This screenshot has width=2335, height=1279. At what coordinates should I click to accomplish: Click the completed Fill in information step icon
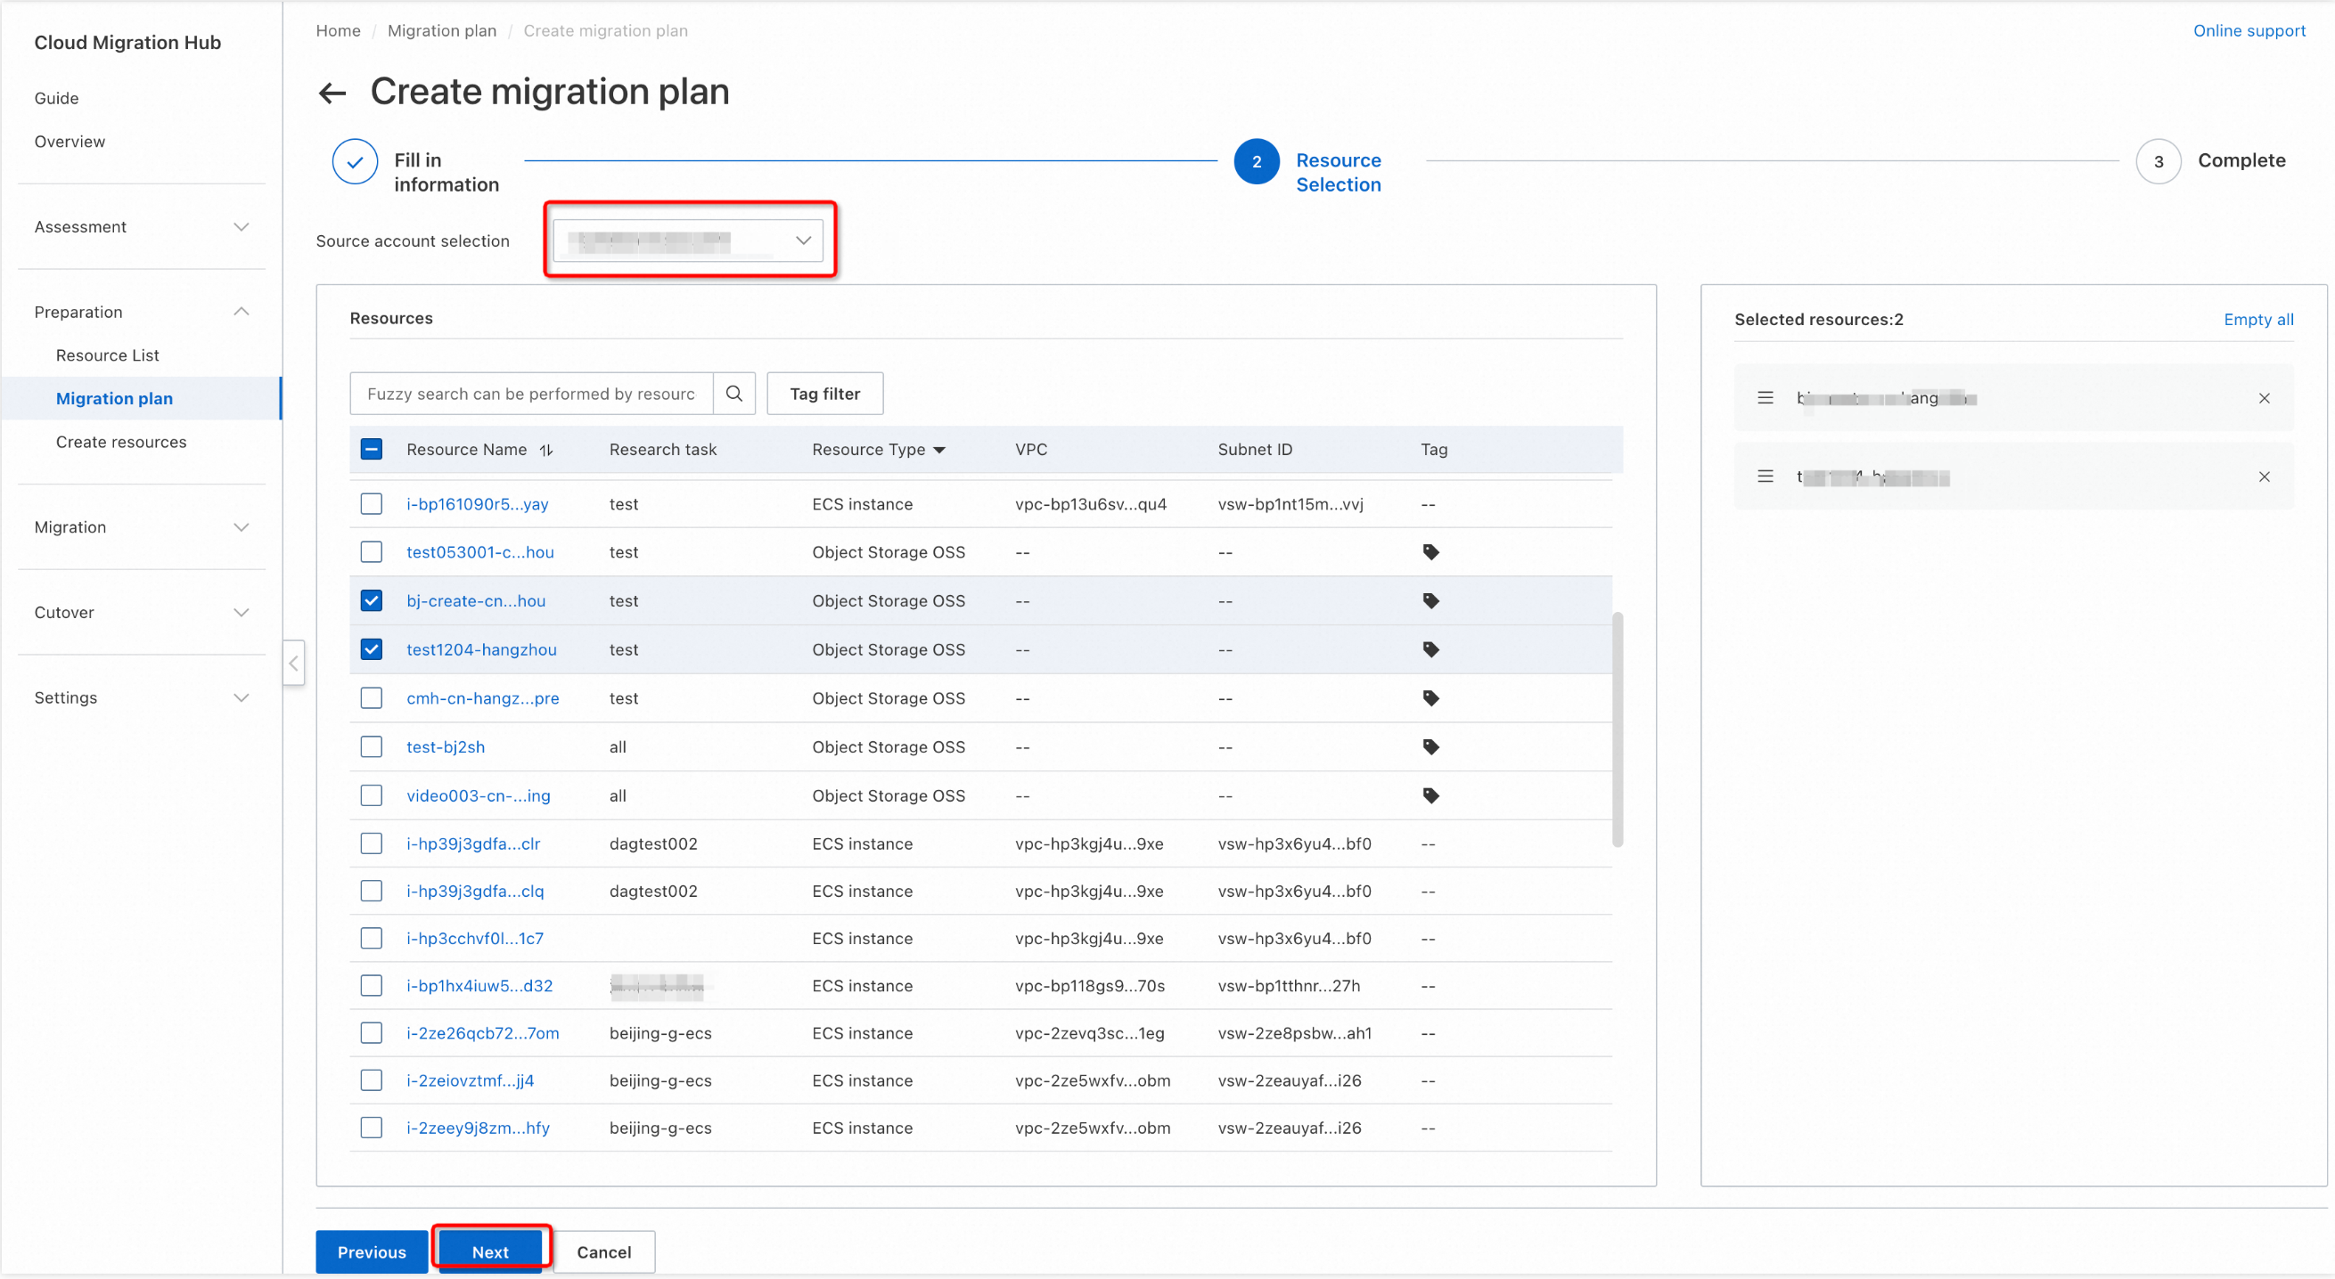click(355, 162)
